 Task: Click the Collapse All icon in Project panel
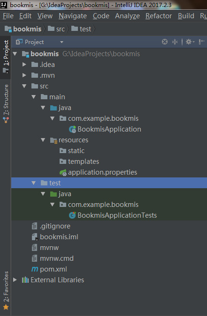(x=175, y=42)
